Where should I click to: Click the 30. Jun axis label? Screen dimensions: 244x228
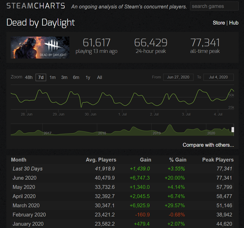click(x=90, y=115)
